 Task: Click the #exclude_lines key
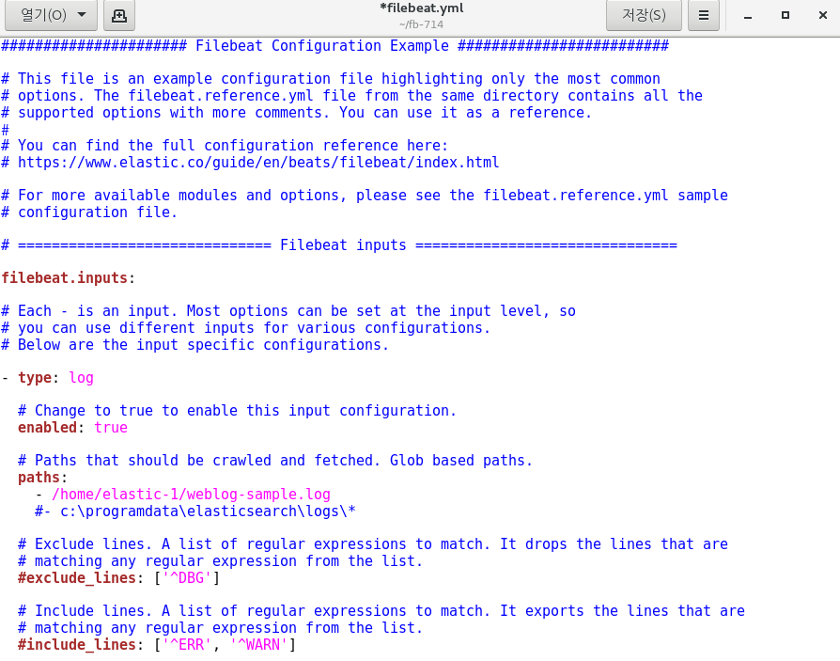[x=77, y=578]
